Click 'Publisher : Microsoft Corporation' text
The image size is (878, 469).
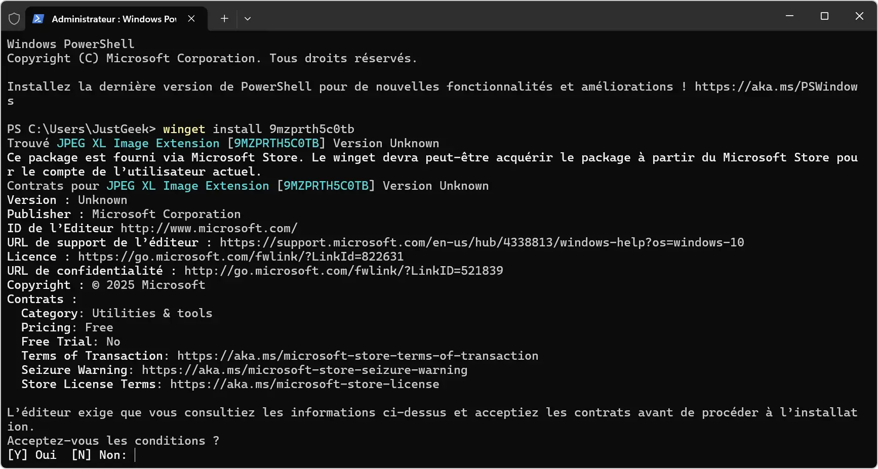124,214
